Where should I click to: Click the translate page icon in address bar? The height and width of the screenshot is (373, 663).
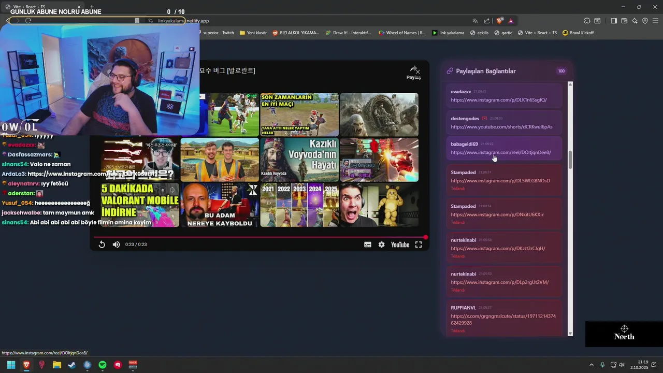click(x=475, y=21)
